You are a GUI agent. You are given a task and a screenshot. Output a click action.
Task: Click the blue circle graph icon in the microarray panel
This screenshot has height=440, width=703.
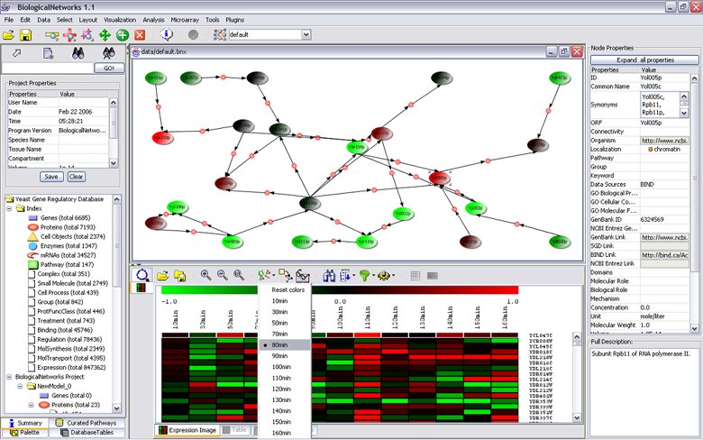tap(142, 275)
